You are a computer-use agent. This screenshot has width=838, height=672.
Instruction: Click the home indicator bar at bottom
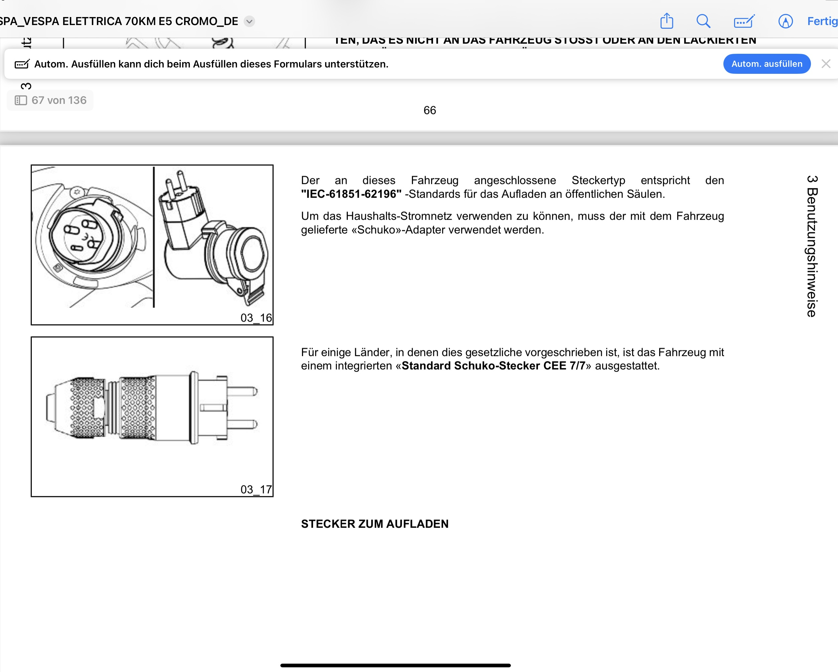395,665
